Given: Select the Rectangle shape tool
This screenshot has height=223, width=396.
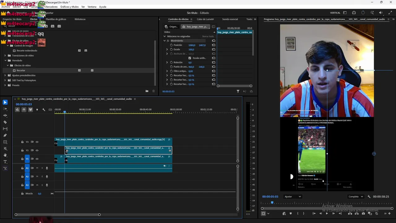Looking at the screenshot, I should tap(5, 142).
